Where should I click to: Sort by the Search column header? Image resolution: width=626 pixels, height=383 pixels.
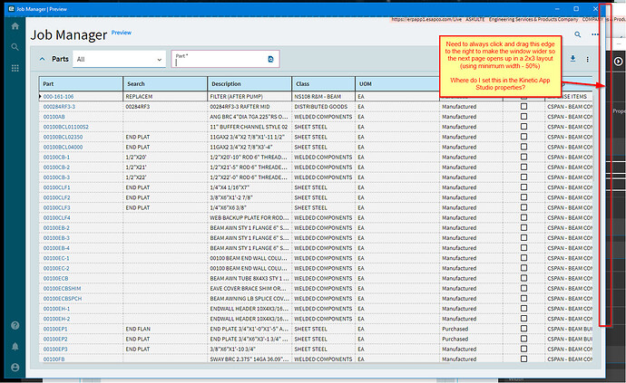(x=165, y=83)
